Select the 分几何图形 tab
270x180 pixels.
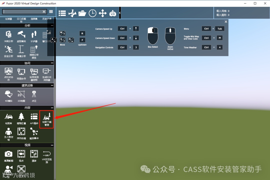tap(21, 20)
